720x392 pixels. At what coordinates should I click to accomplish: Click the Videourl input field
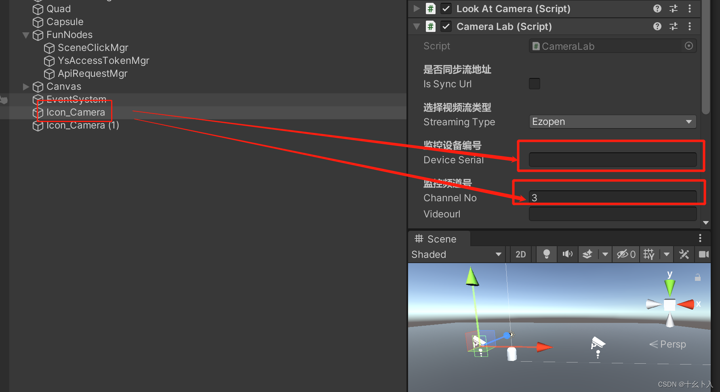point(613,214)
